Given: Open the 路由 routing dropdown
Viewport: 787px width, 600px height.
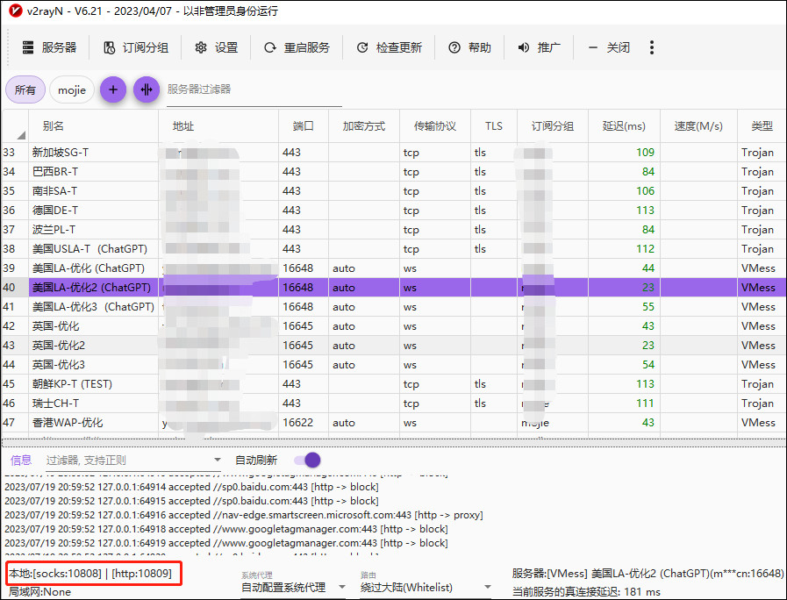Looking at the screenshot, I should tap(426, 587).
